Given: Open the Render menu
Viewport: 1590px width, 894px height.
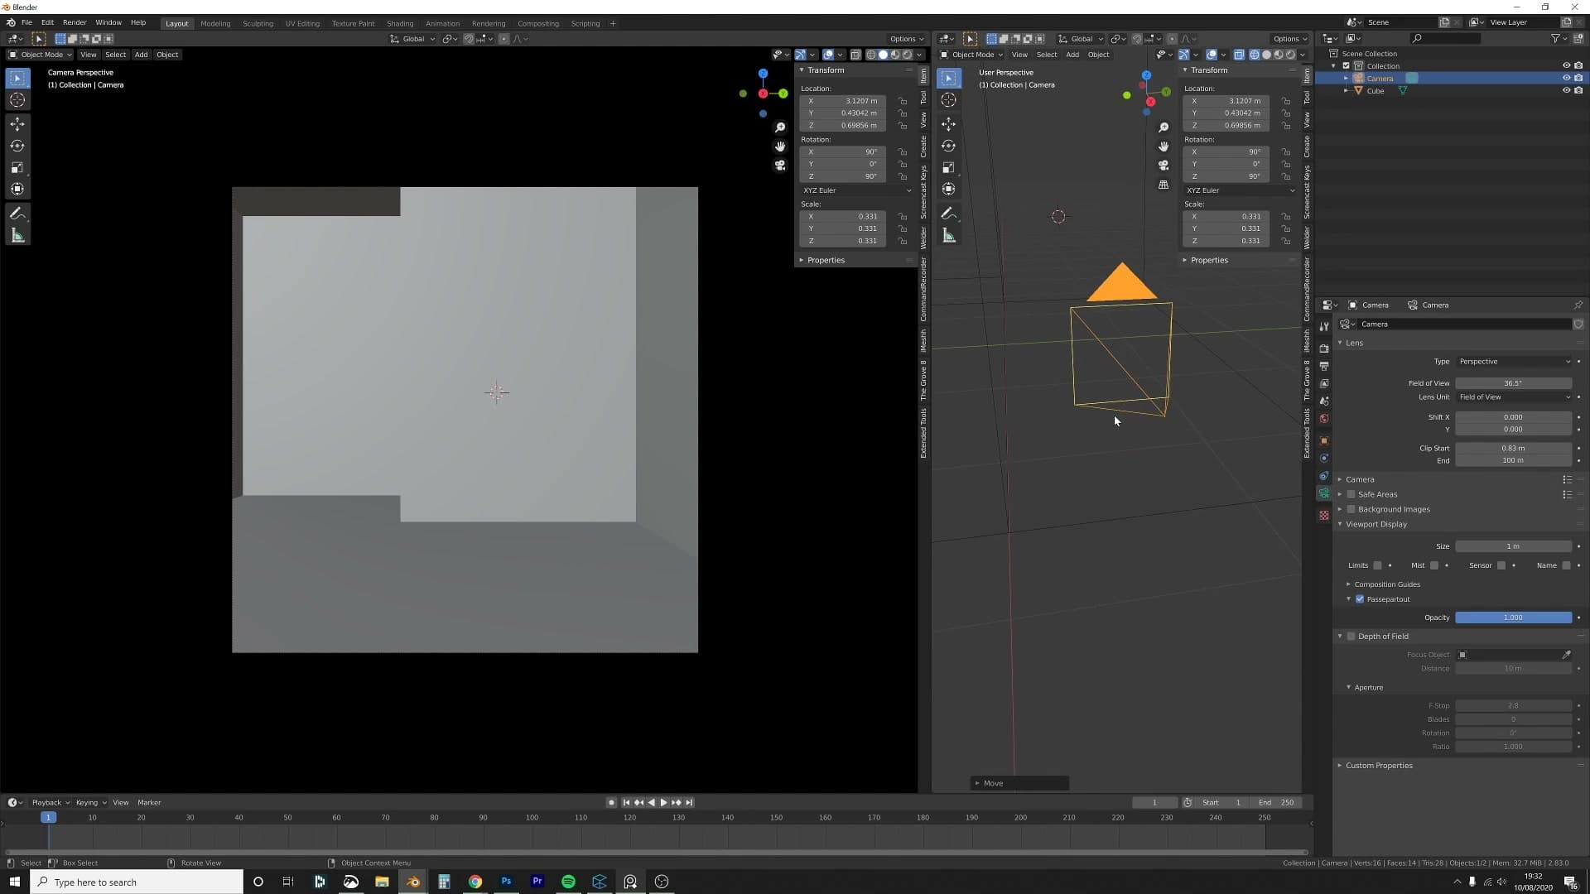Looking at the screenshot, I should tap(75, 22).
